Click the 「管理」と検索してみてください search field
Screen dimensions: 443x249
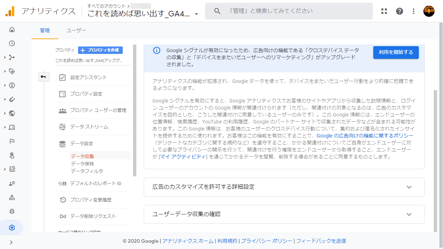289,11
